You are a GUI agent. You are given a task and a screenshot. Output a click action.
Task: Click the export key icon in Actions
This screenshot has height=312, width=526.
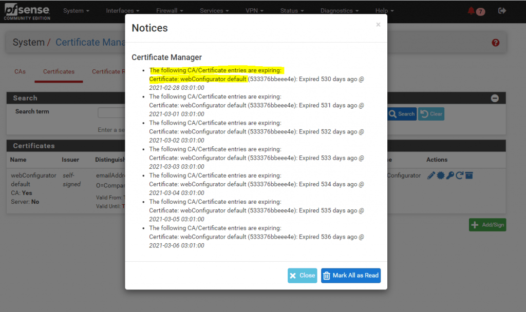(450, 175)
